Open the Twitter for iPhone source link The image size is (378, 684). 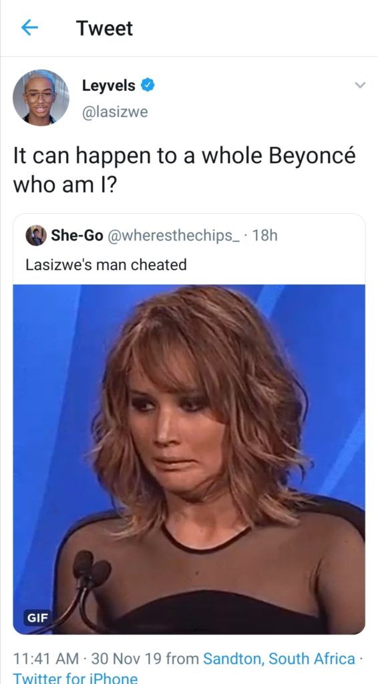(x=75, y=679)
